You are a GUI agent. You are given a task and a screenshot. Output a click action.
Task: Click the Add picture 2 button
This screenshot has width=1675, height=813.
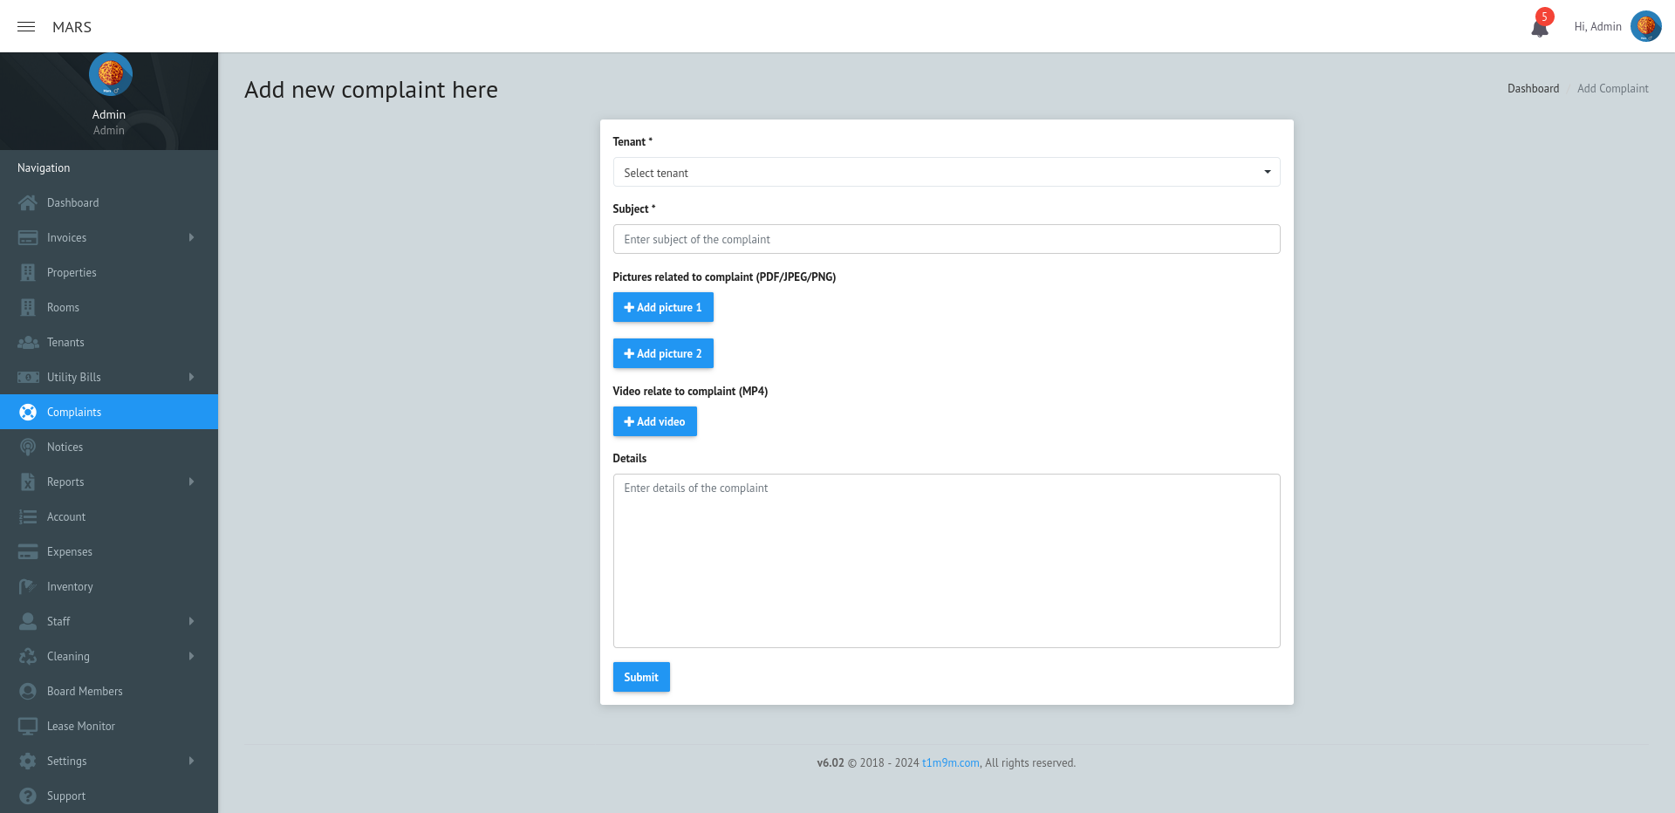click(x=663, y=353)
